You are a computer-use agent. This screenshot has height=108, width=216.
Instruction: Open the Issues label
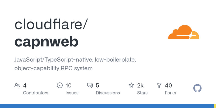pyautogui.click(x=72, y=93)
